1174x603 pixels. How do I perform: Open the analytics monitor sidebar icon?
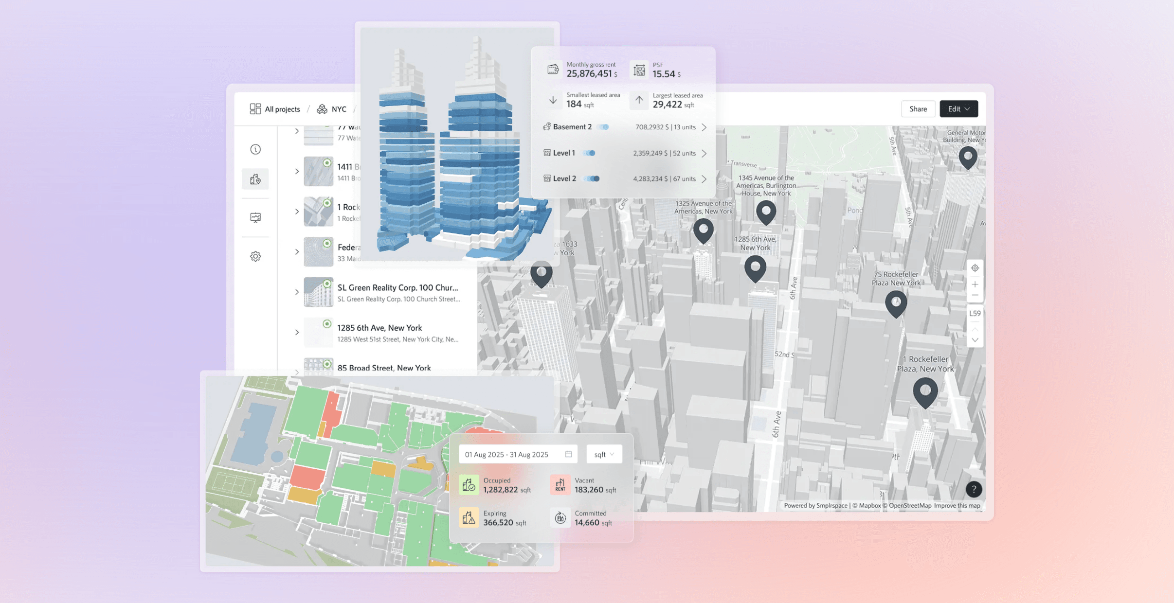click(255, 217)
